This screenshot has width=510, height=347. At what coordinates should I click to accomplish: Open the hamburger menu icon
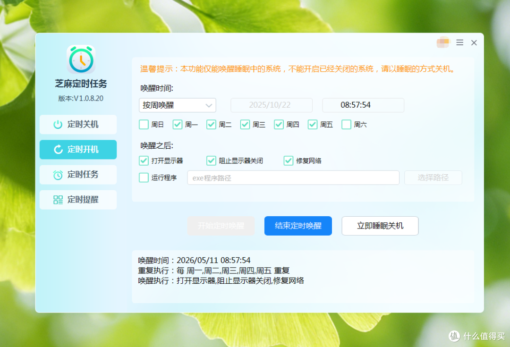[459, 42]
